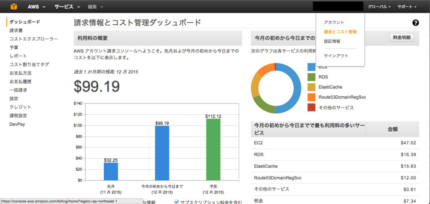Click the $47.02 amount cell
The height and width of the screenshot is (204, 430).
coord(408,143)
